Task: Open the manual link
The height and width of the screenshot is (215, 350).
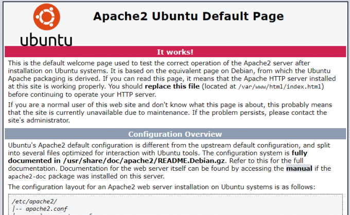Action: (299, 168)
